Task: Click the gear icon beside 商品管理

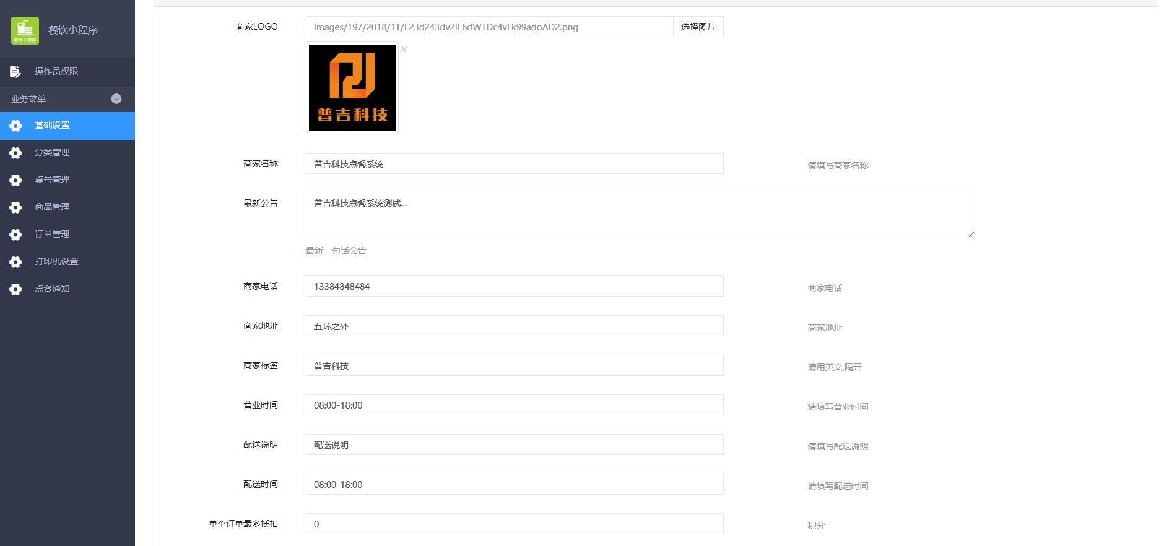Action: [15, 207]
